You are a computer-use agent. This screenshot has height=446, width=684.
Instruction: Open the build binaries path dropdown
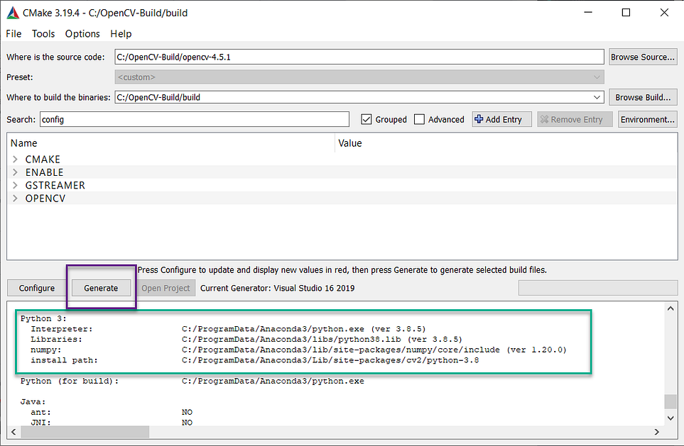[597, 97]
